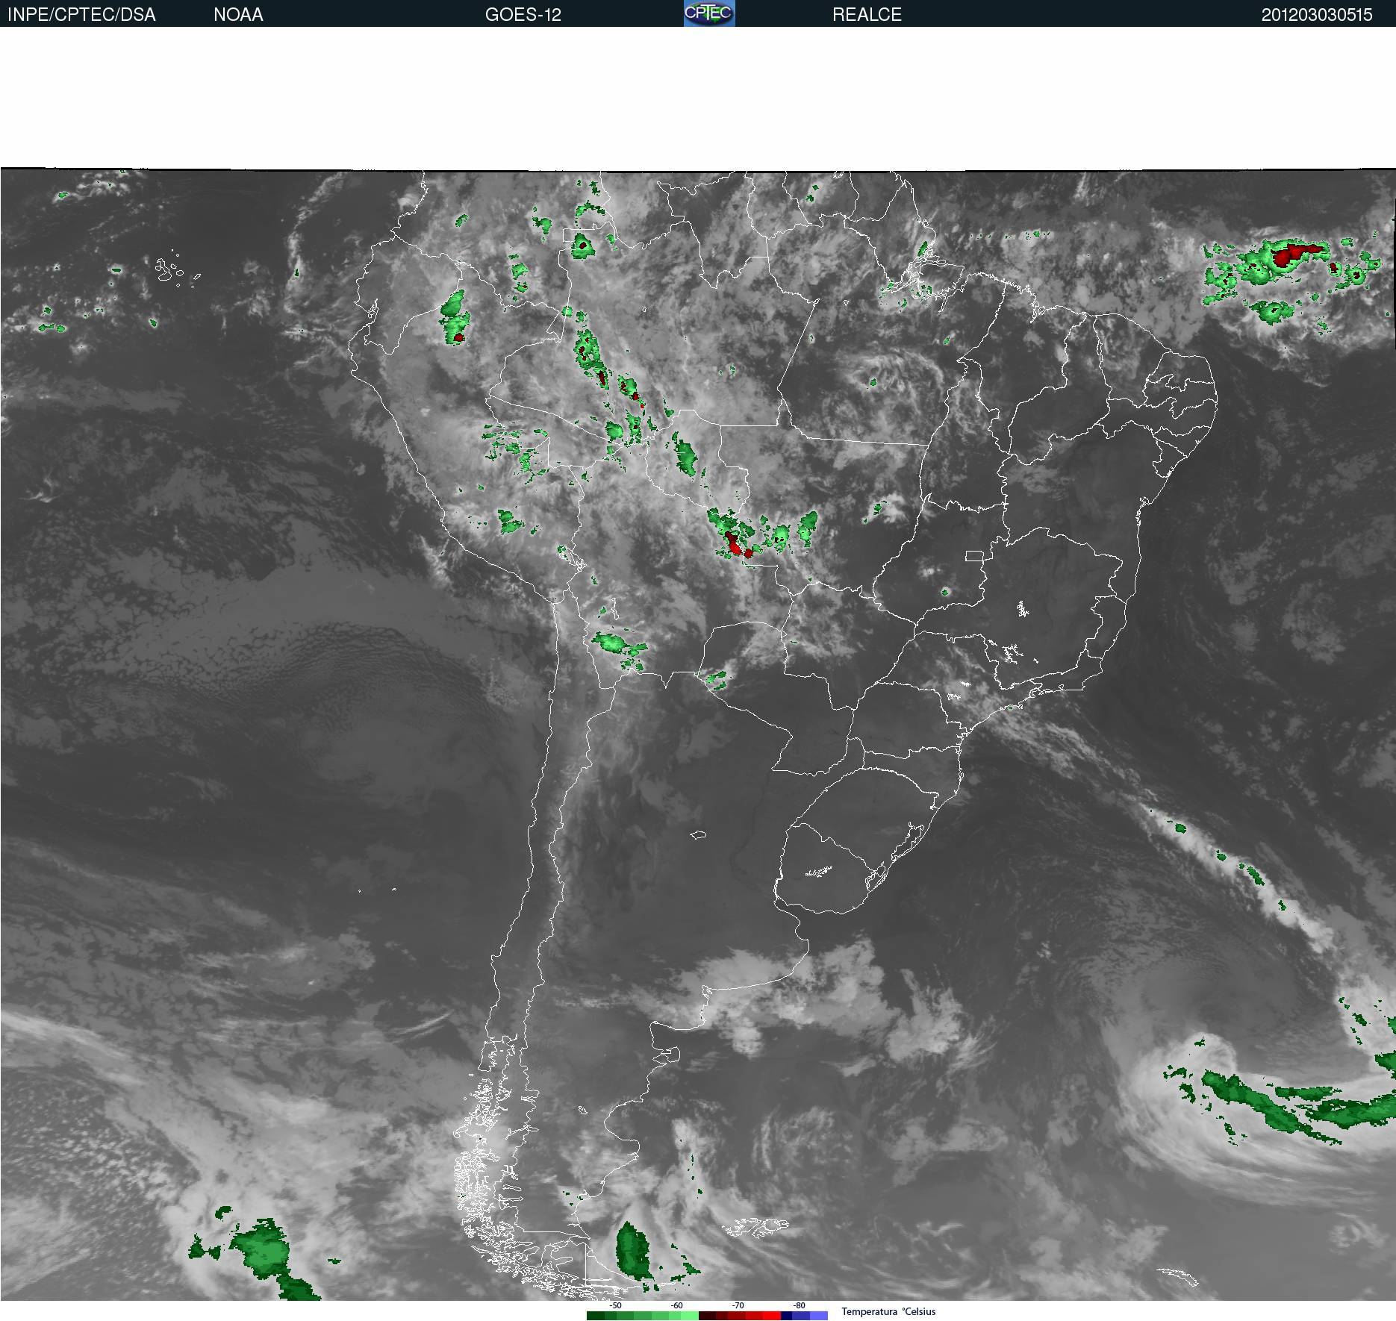
Task: Click the -60 value on the temperature scale
Action: (x=677, y=1305)
